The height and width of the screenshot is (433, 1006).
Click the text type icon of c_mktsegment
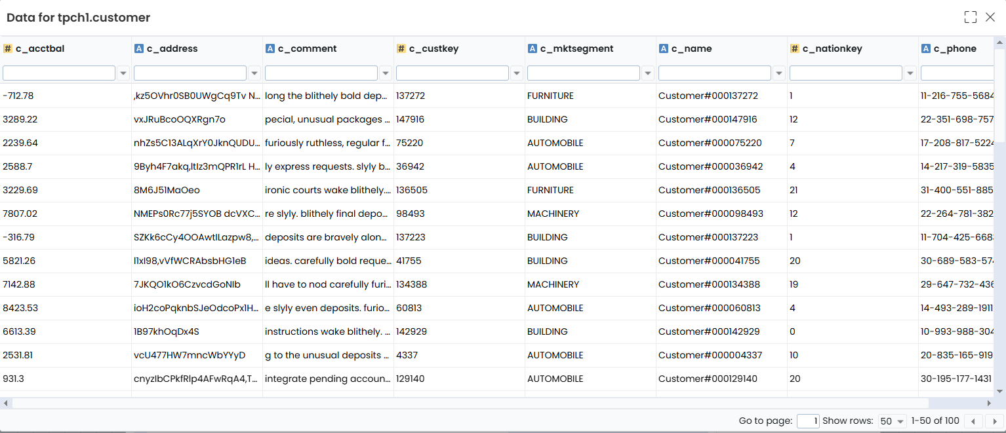coord(533,48)
